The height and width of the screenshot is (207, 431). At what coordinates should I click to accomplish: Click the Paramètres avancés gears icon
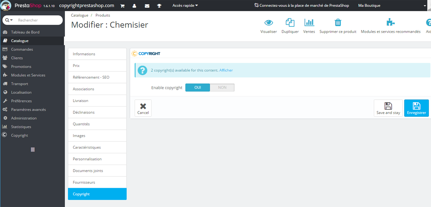[5, 109]
